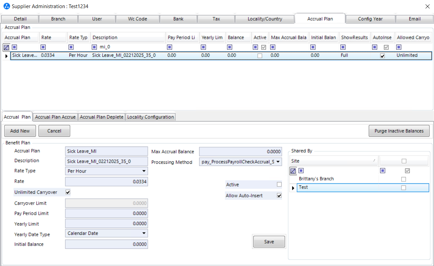Open the Config Year tab

click(x=370, y=19)
